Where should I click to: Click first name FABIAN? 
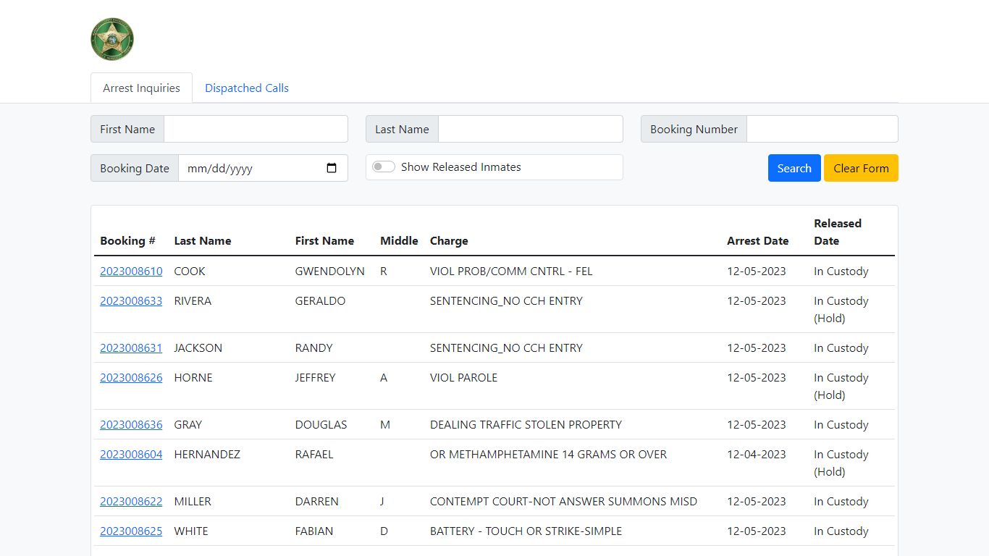[314, 531]
